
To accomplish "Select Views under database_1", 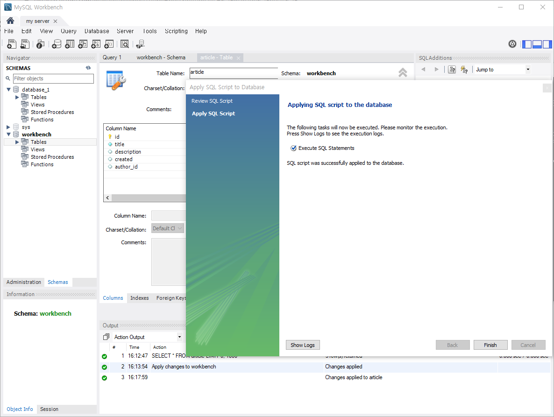I will click(x=37, y=105).
